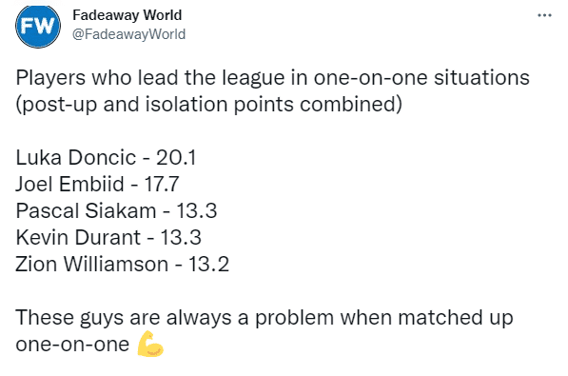The width and height of the screenshot is (568, 376).
Task: Click the 17.7 value for Embiid
Action: (162, 184)
